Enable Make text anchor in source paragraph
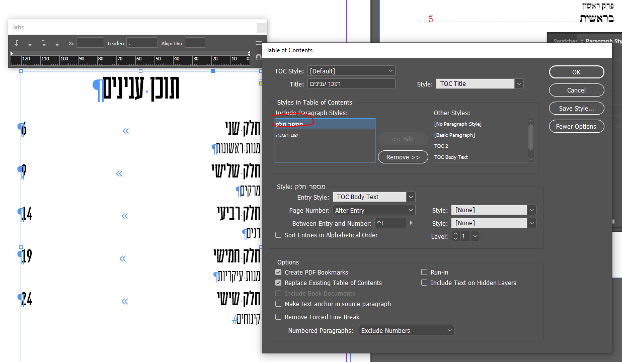 click(278, 304)
